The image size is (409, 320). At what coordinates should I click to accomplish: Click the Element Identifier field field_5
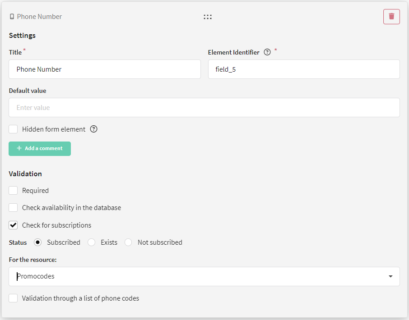(x=304, y=69)
